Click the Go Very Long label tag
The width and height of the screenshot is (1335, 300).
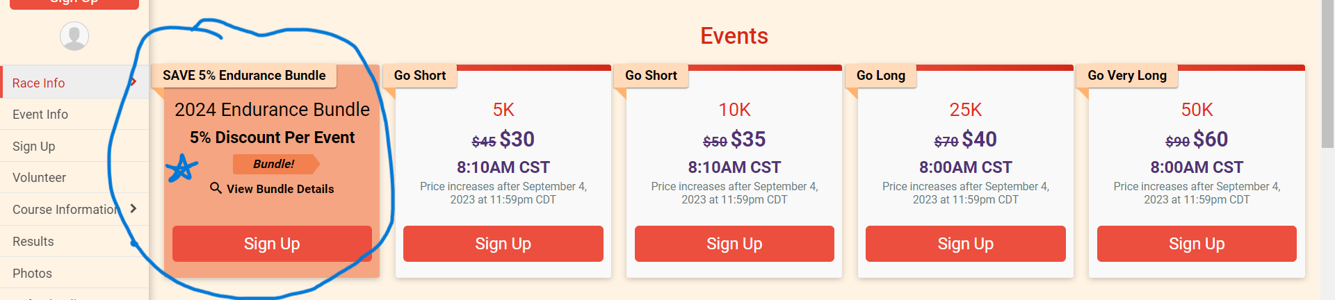(x=1127, y=76)
